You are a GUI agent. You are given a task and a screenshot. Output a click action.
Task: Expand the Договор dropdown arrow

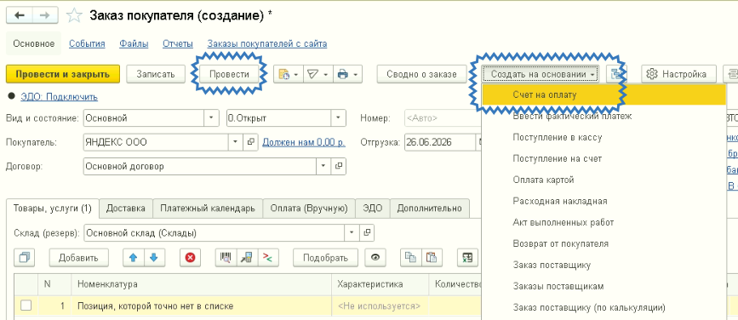pos(323,166)
